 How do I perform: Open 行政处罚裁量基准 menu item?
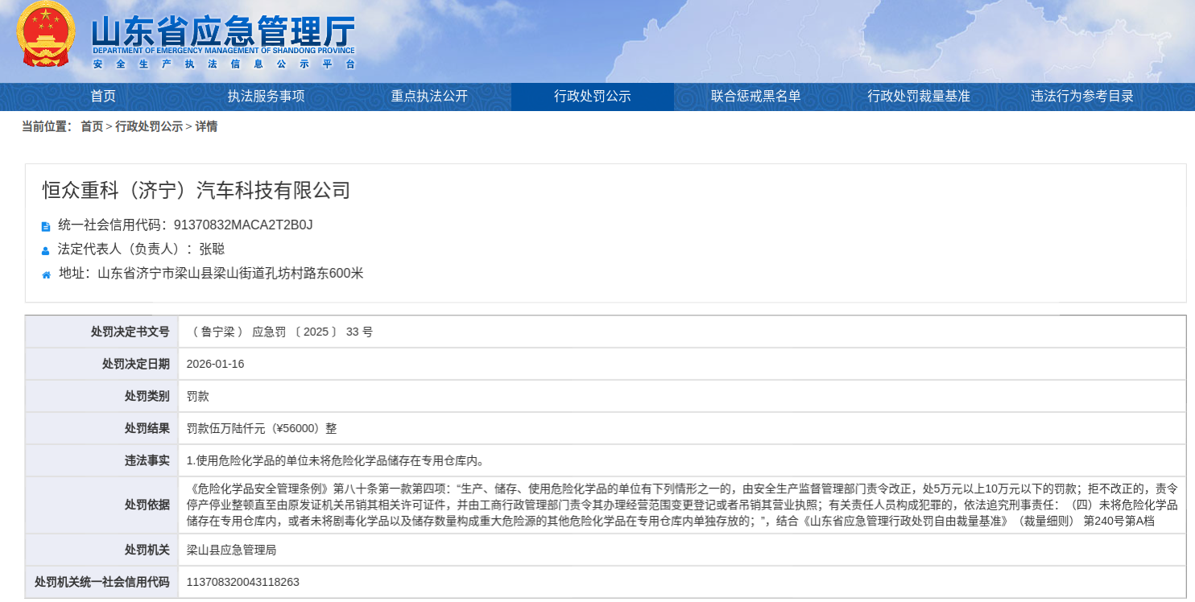click(918, 97)
